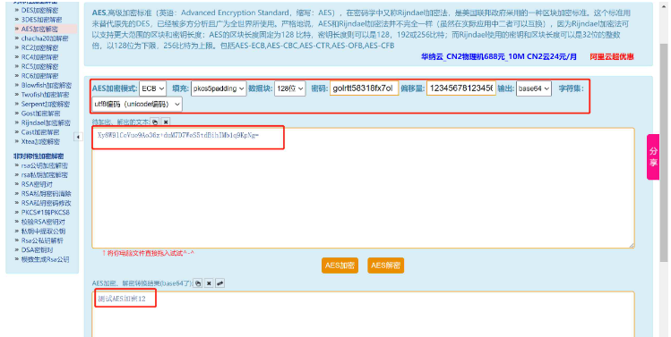
Task: Click the red drag-file hint text
Action: 148,253
